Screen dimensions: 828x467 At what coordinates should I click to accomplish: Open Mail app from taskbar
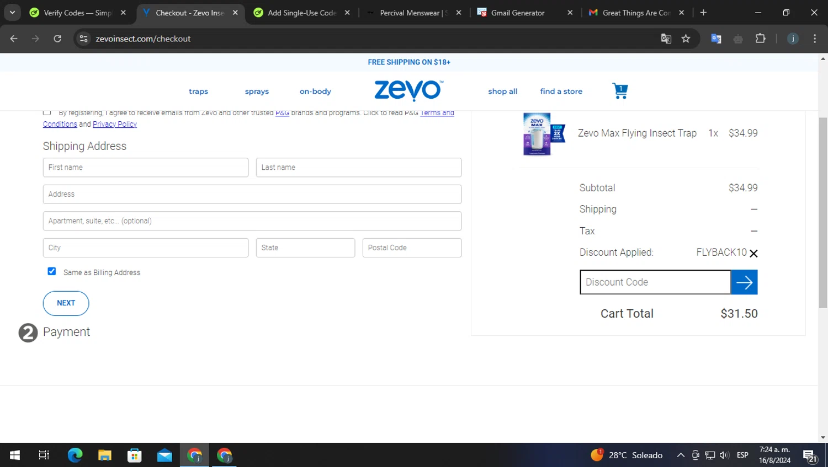[164, 455]
